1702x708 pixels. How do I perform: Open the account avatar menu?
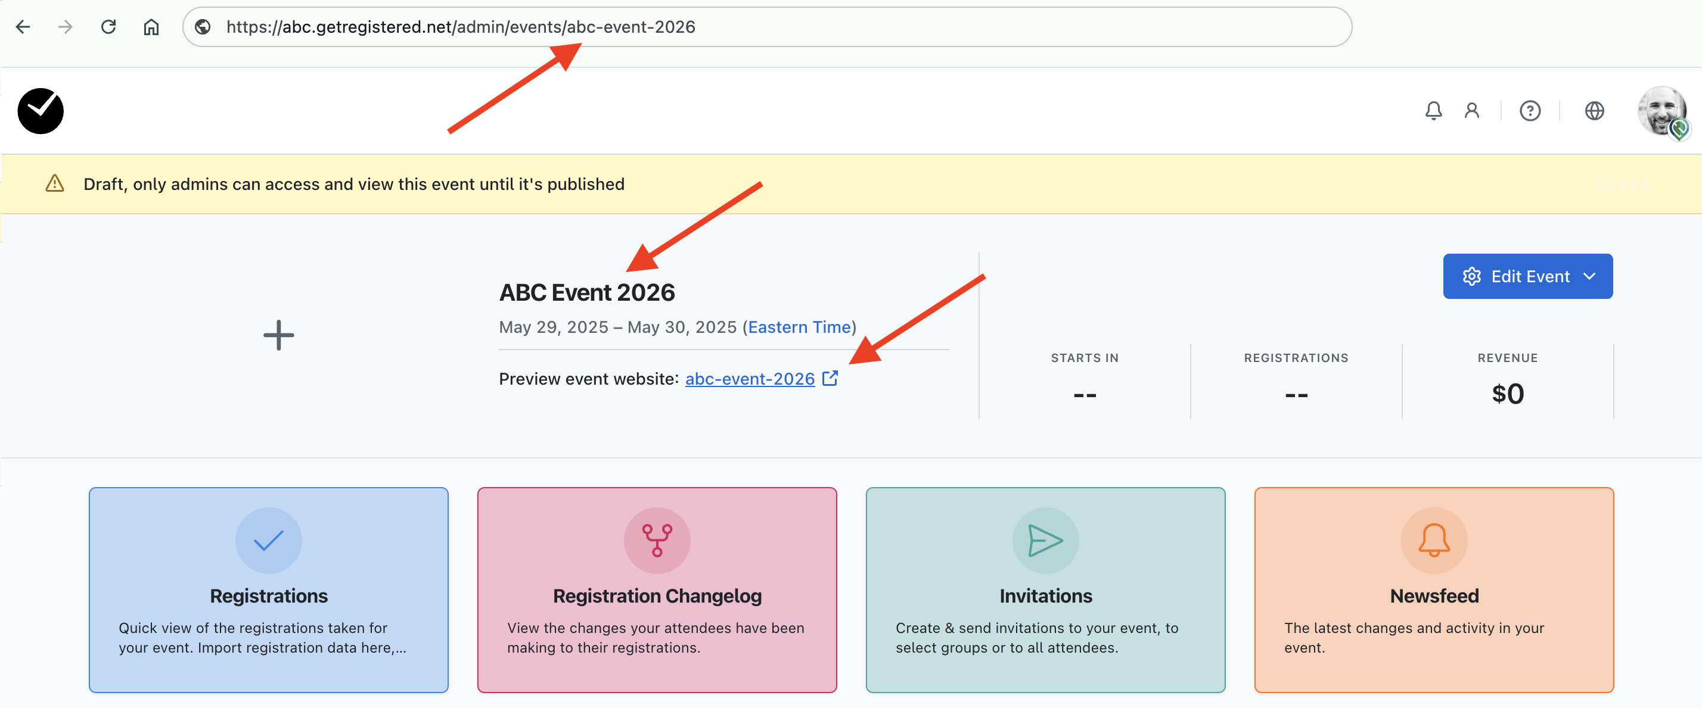coord(1661,111)
